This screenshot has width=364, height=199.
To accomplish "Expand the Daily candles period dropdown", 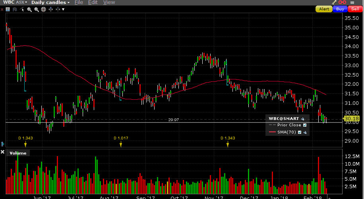I will [50, 2].
